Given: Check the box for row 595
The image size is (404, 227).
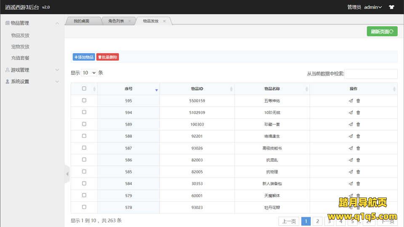Looking at the screenshot, I should pyautogui.click(x=84, y=100).
